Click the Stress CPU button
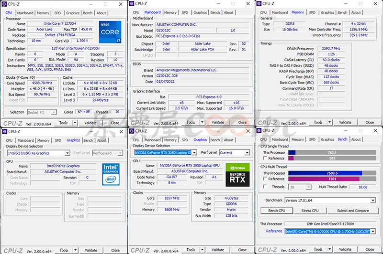 pyautogui.click(x=310, y=211)
